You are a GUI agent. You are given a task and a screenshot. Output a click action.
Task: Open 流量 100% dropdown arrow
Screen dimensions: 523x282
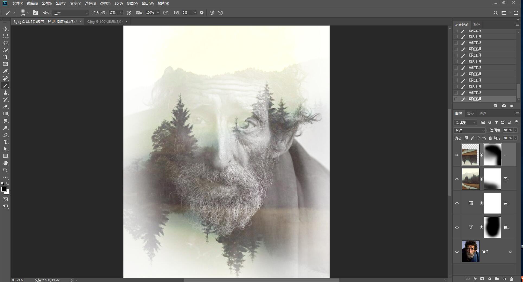coord(158,13)
